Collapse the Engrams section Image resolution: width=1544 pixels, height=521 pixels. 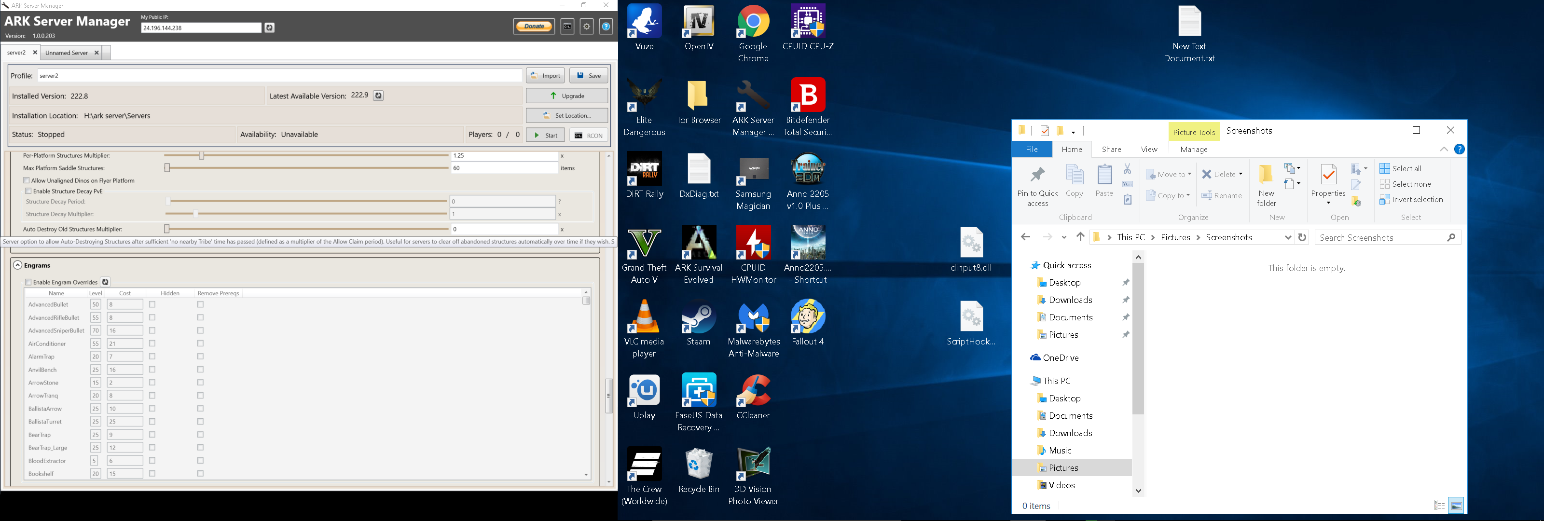17,265
